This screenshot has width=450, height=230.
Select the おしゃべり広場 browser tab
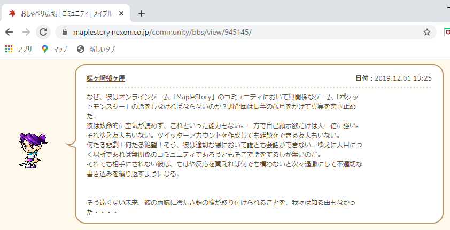tap(65, 13)
